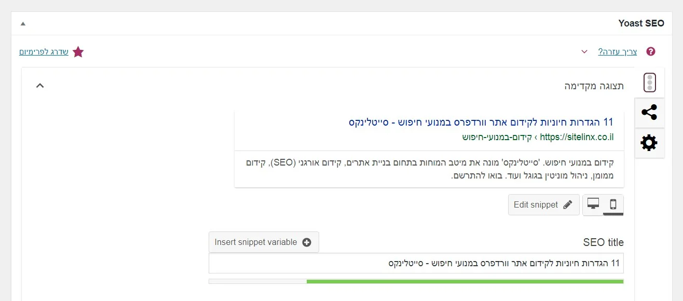Click the green SEO title length bar
The image size is (683, 301).
(465, 281)
